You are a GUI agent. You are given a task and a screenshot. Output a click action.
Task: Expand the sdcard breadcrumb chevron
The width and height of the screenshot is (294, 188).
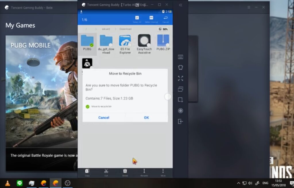[115, 29]
